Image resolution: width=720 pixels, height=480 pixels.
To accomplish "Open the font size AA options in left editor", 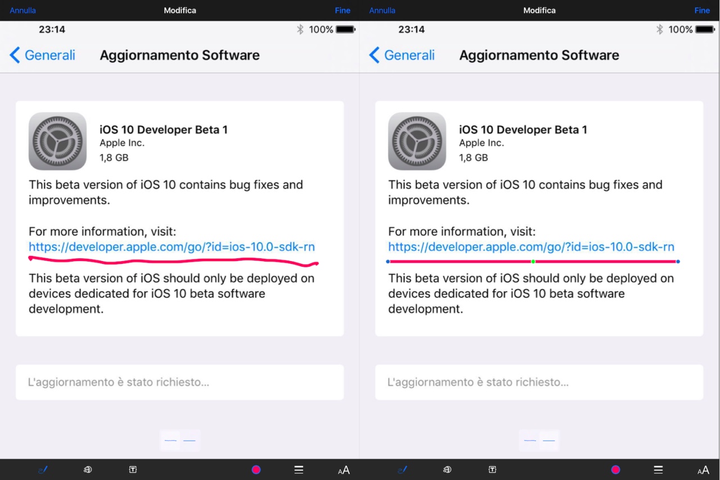I will tap(344, 470).
